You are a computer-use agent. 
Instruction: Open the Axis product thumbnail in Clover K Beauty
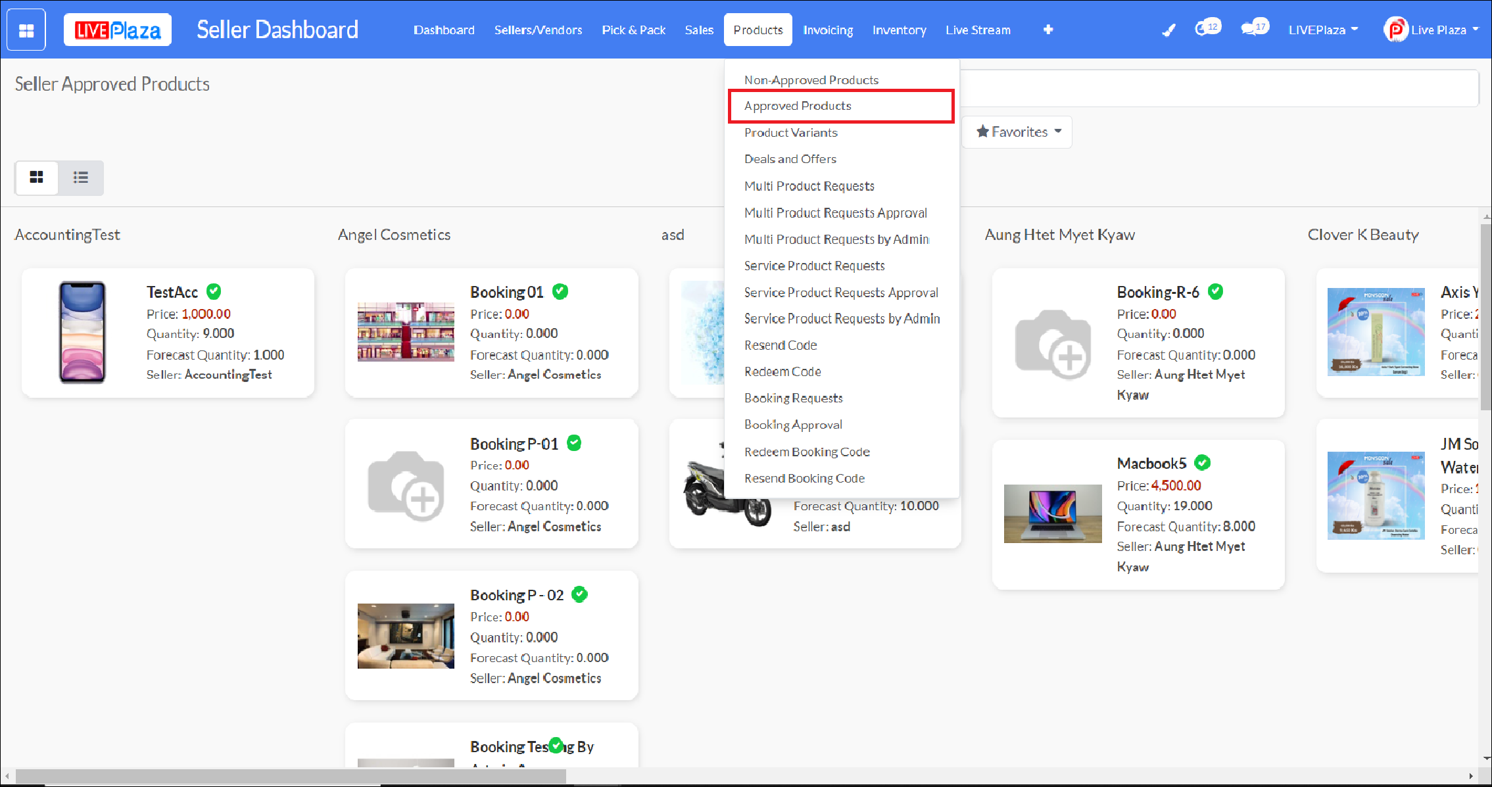(x=1376, y=332)
